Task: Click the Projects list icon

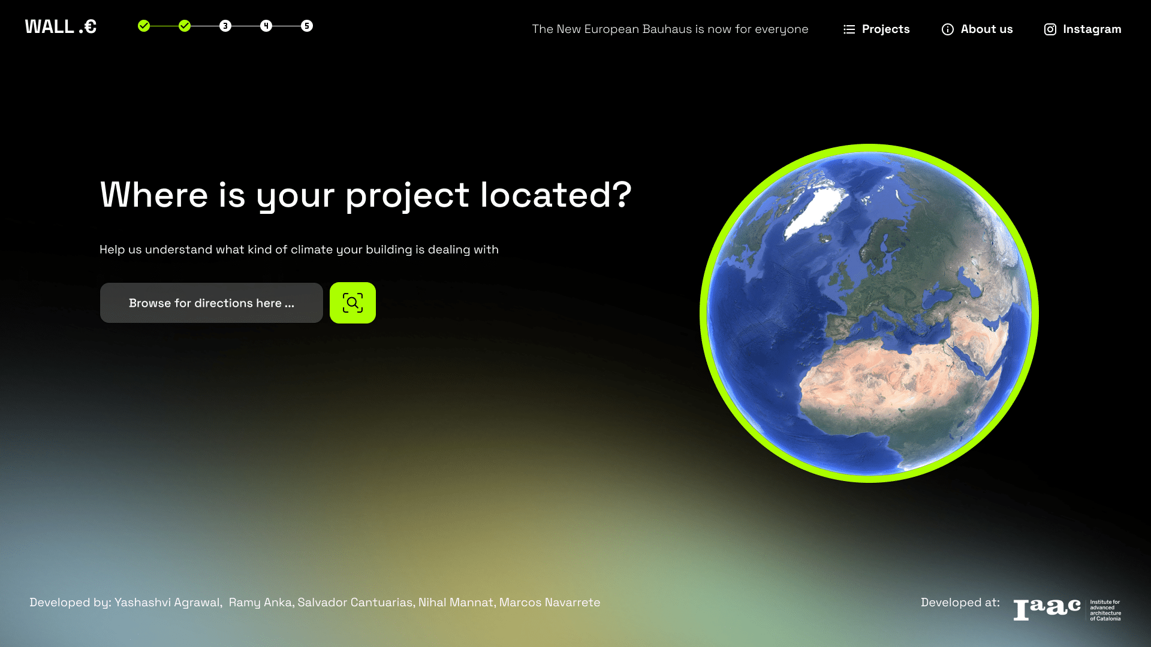Action: tap(849, 29)
